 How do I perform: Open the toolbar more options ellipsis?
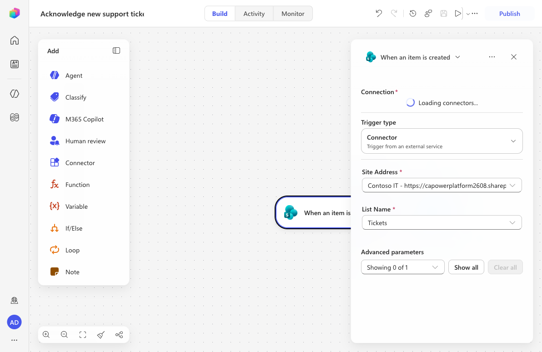[475, 14]
